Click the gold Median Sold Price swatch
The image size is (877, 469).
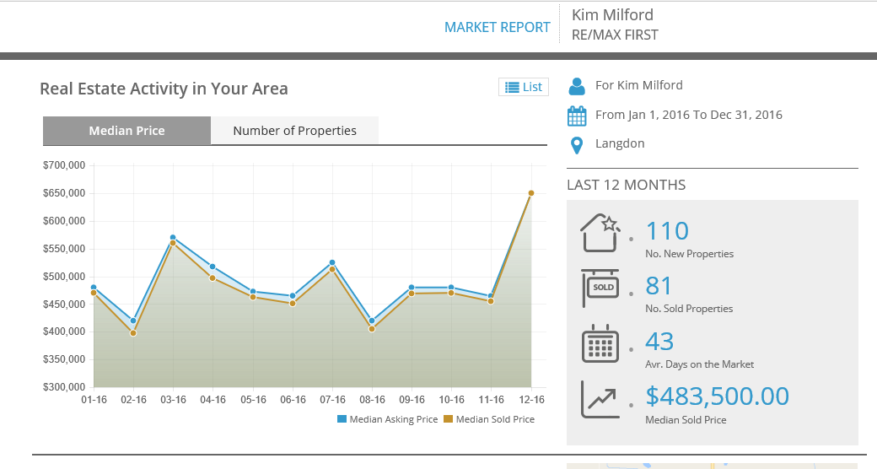pos(448,419)
